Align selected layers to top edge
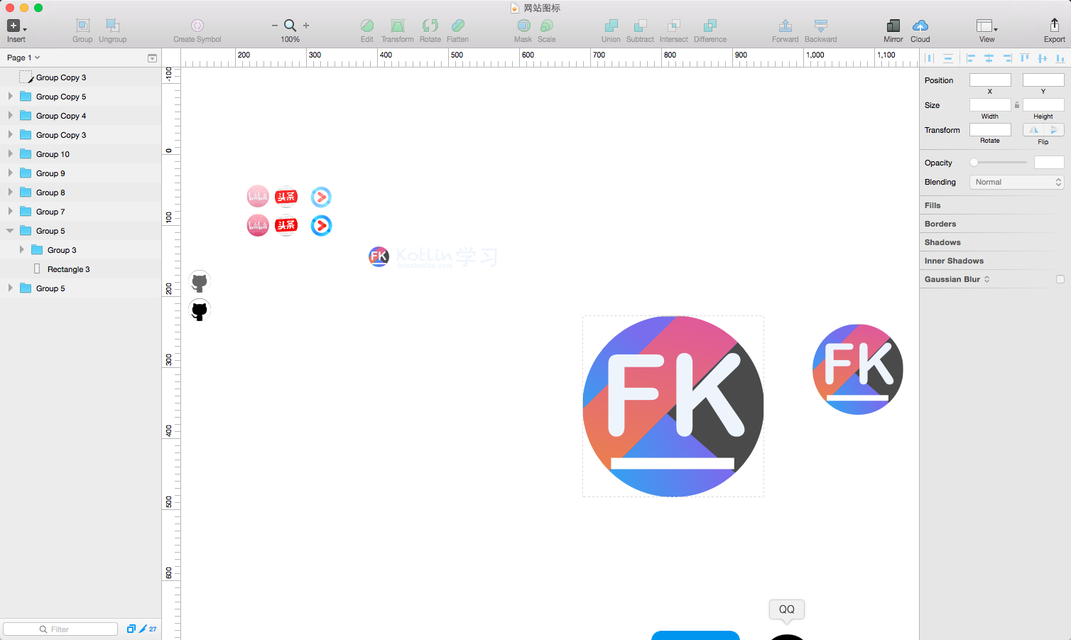 pyautogui.click(x=1024, y=58)
